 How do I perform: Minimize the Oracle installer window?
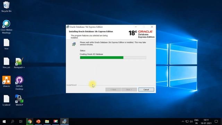[136, 27]
